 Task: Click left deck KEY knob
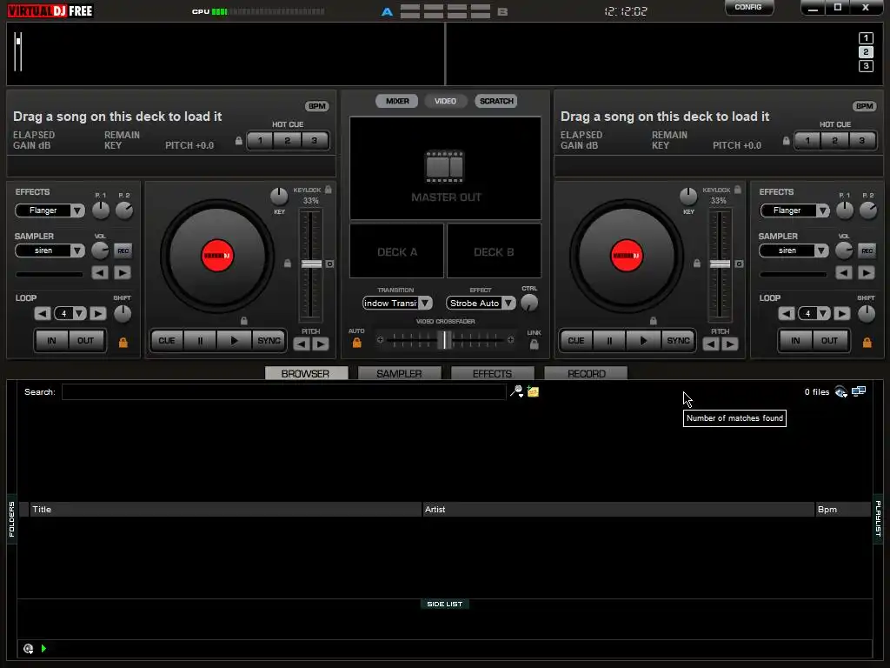coord(279,197)
